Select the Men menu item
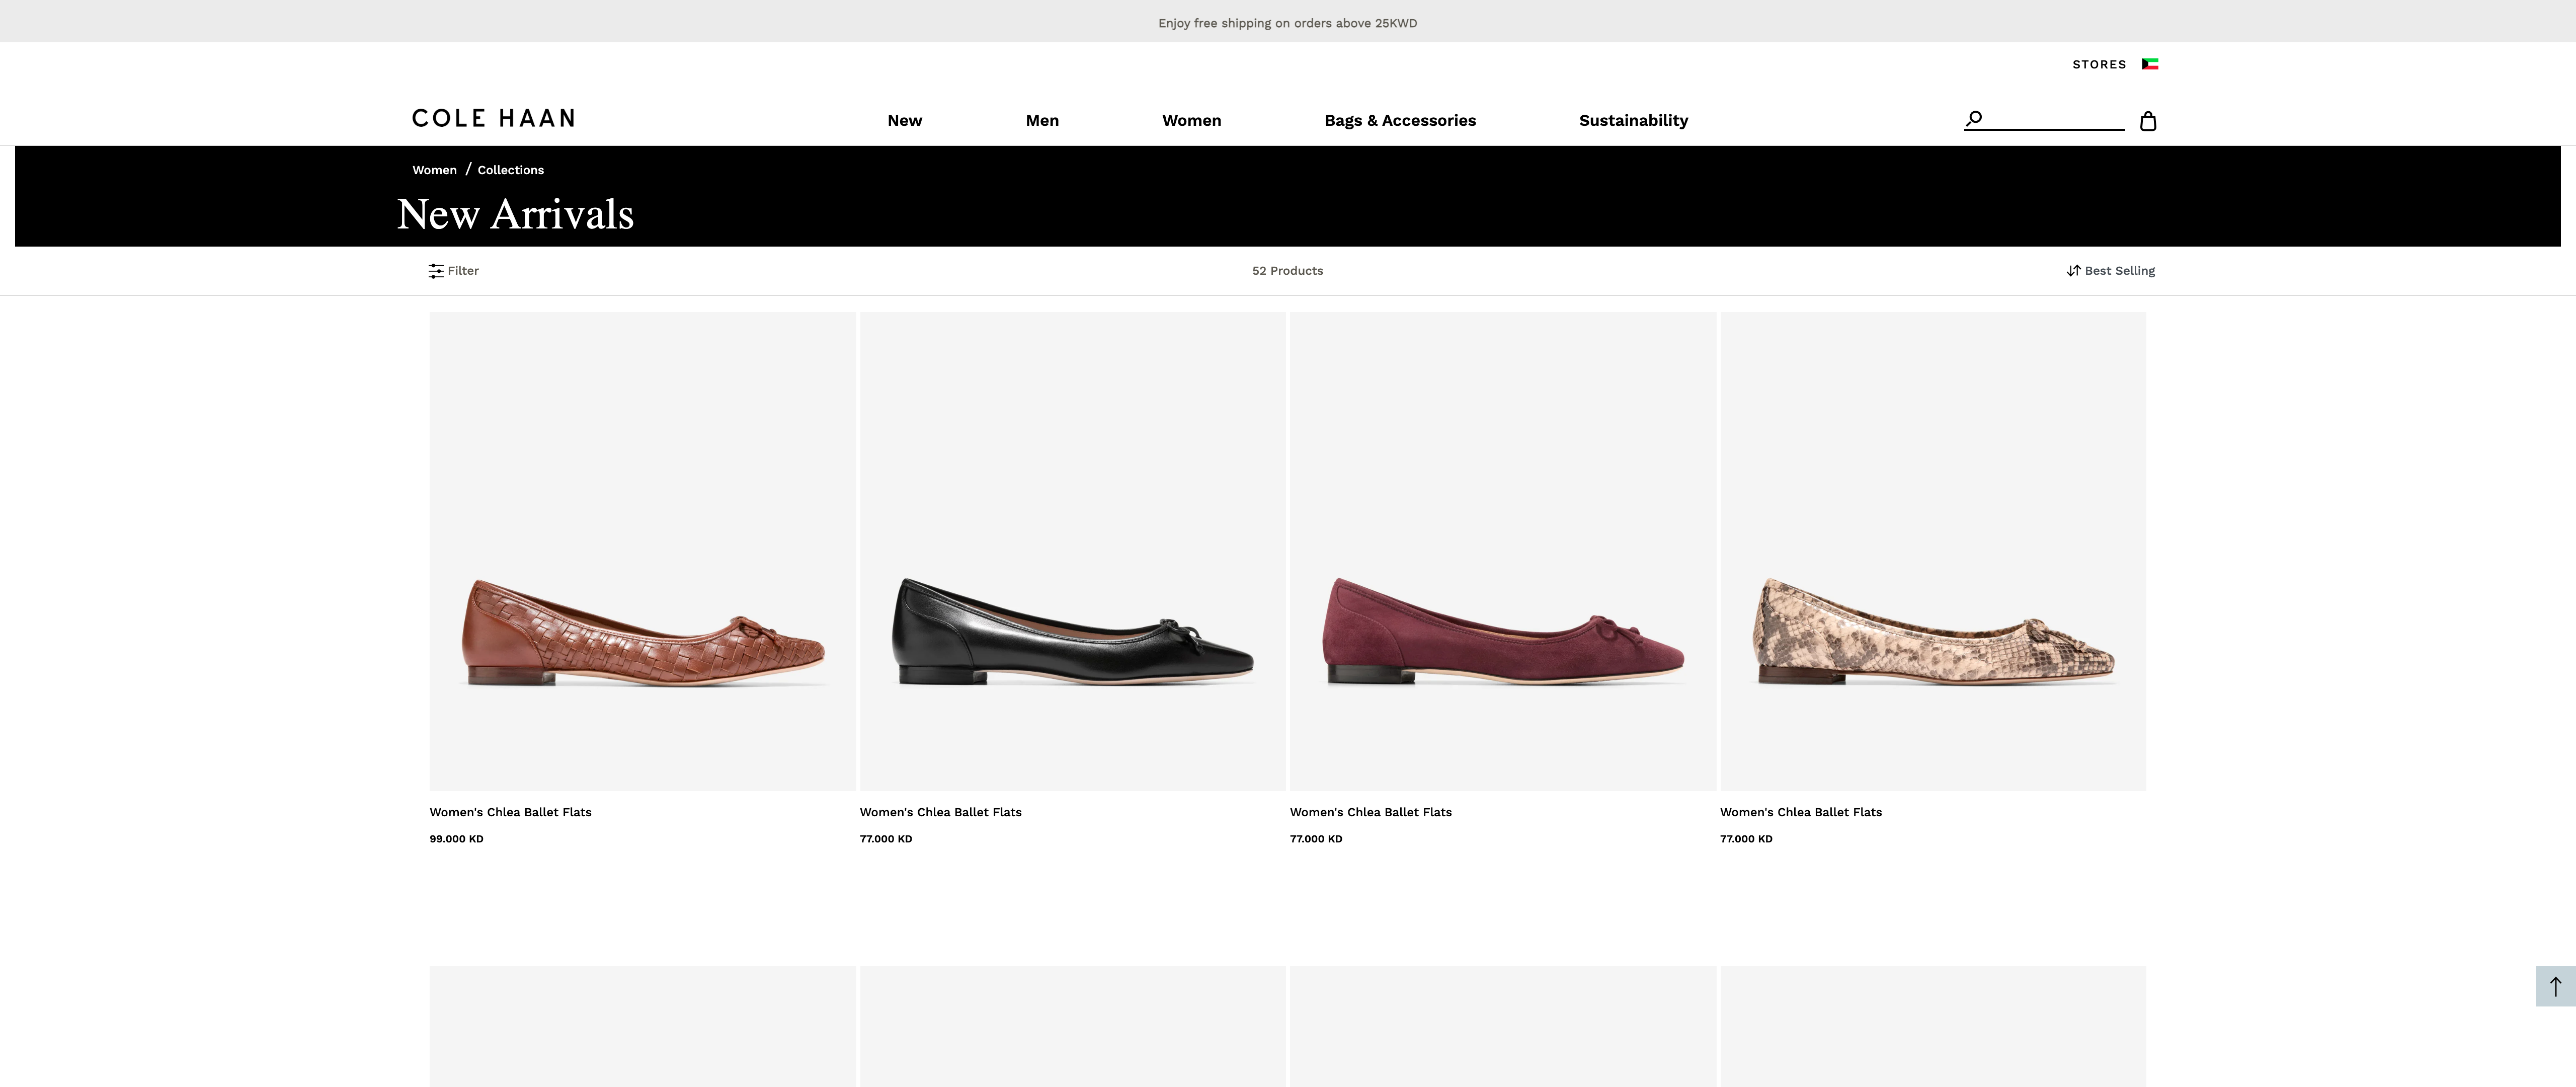Image resolution: width=2576 pixels, height=1087 pixels. 1041,120
